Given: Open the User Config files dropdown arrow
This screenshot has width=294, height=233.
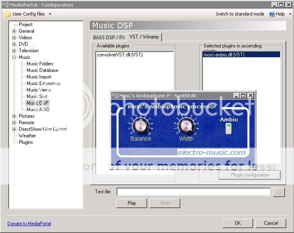Looking at the screenshot, I should tap(50, 14).
